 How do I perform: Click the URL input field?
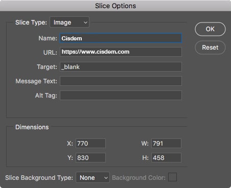coord(121,52)
